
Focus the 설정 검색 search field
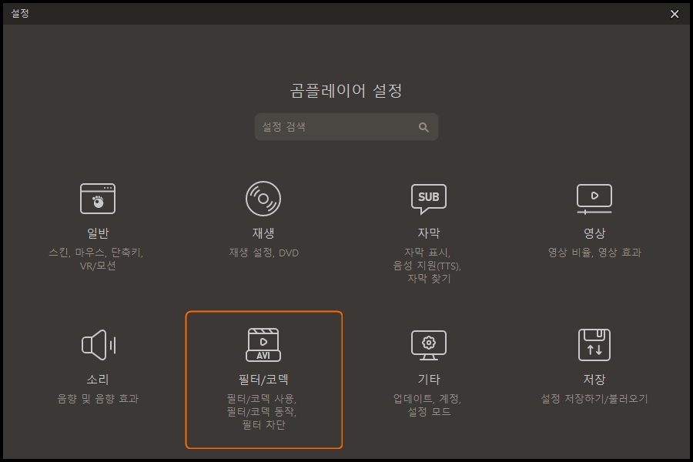(x=346, y=127)
